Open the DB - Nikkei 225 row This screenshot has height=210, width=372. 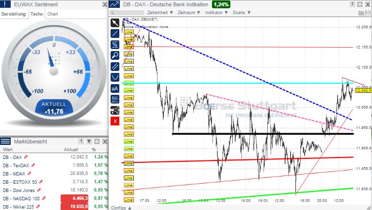click(54, 207)
